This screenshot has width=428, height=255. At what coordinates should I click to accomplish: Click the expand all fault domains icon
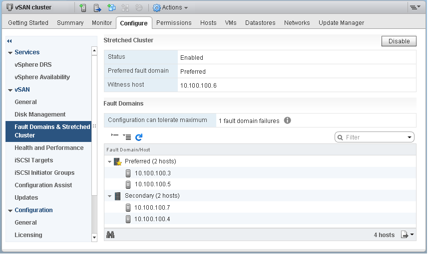[x=127, y=137]
